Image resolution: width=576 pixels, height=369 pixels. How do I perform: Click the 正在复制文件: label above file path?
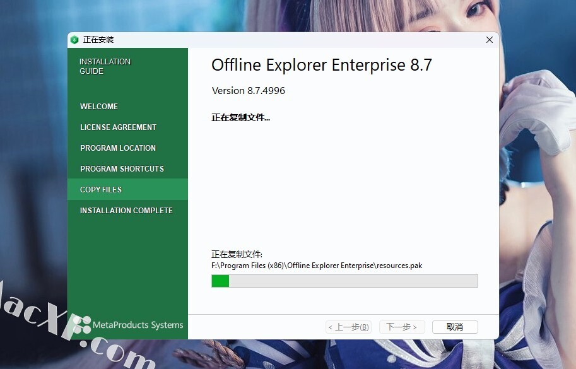pyautogui.click(x=237, y=254)
